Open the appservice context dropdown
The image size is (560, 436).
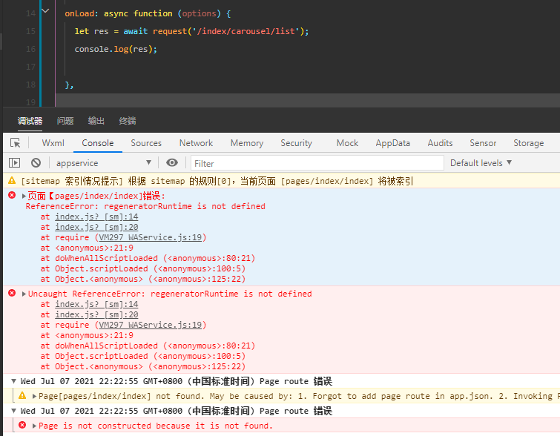coord(102,162)
